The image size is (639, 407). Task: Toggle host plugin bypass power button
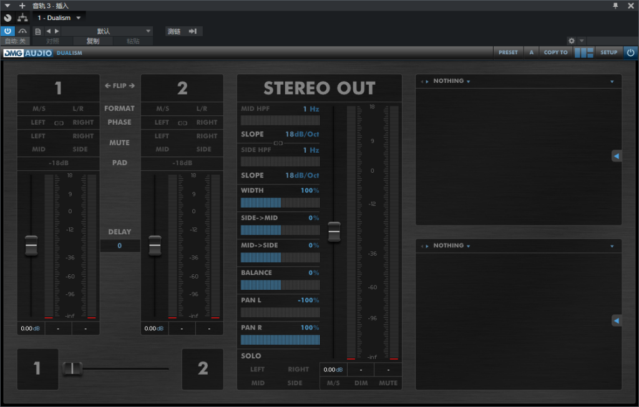7,31
